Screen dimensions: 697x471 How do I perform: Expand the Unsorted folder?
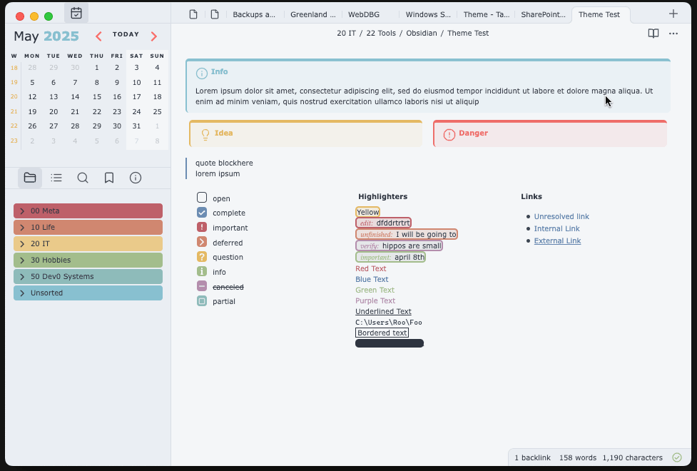pyautogui.click(x=88, y=293)
